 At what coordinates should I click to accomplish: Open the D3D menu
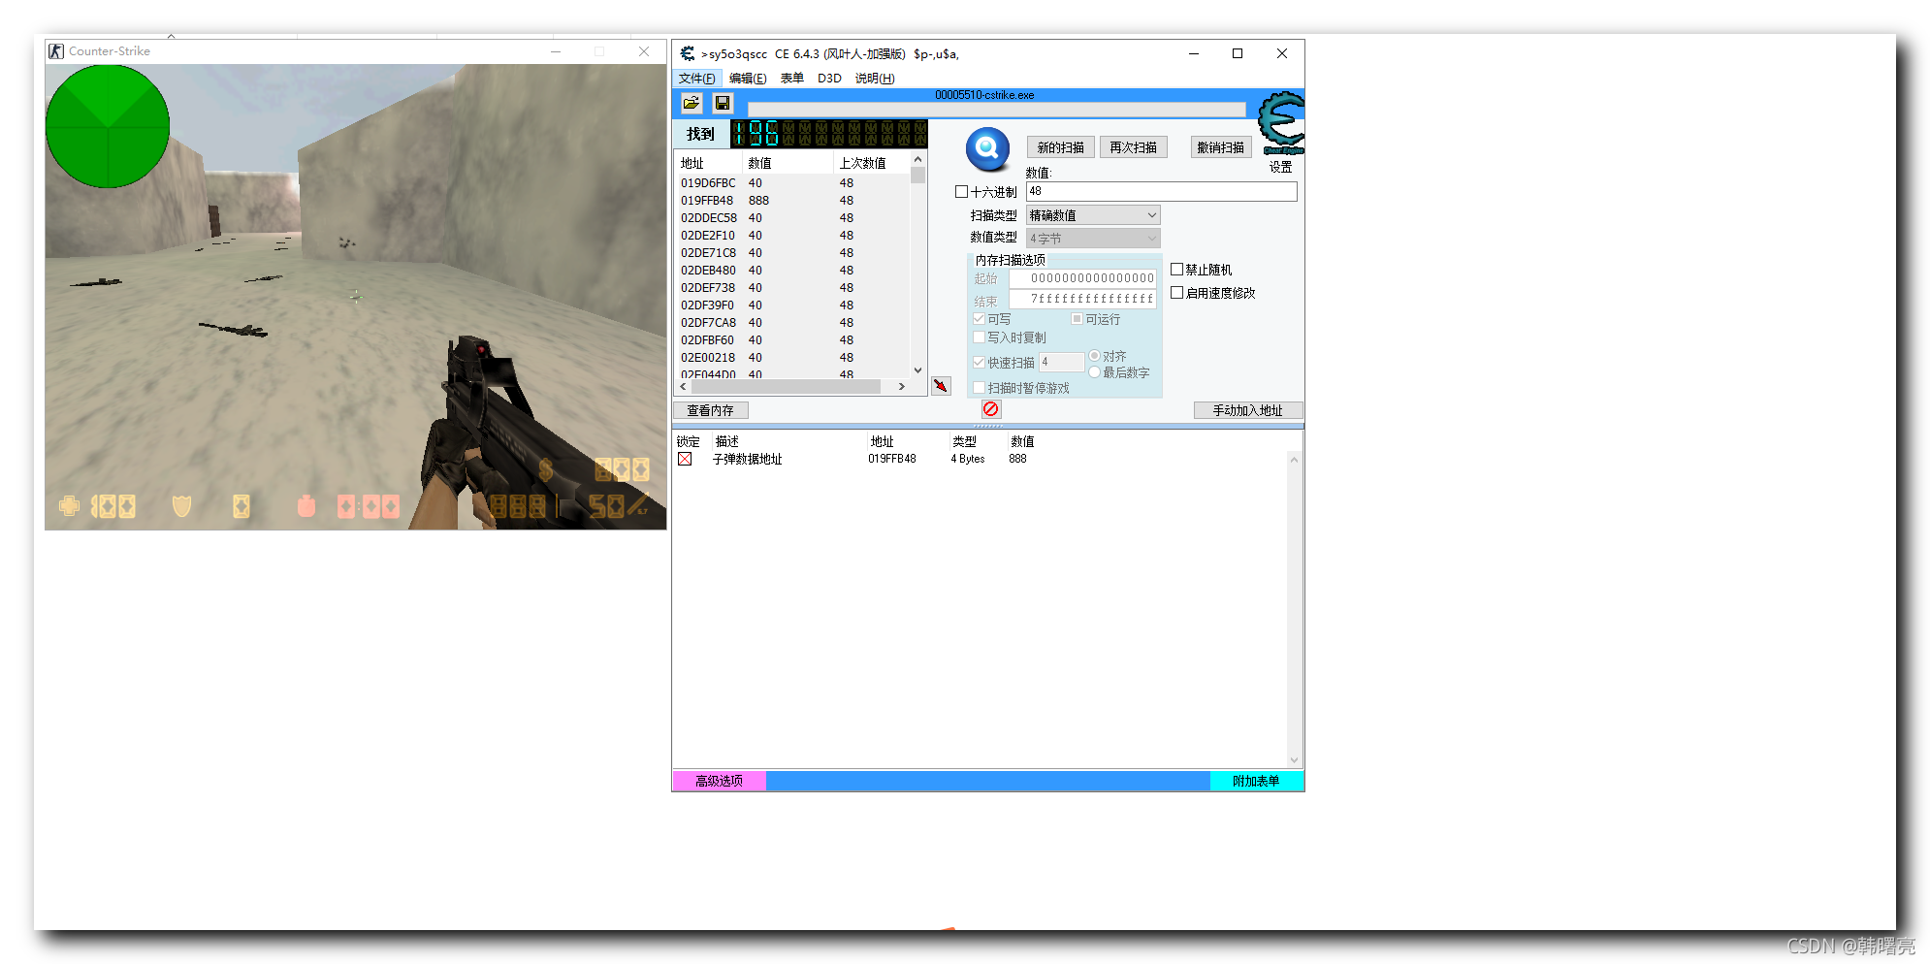tap(829, 79)
